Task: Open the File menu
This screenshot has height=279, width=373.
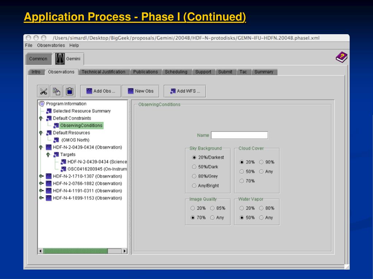Action: click(x=28, y=45)
